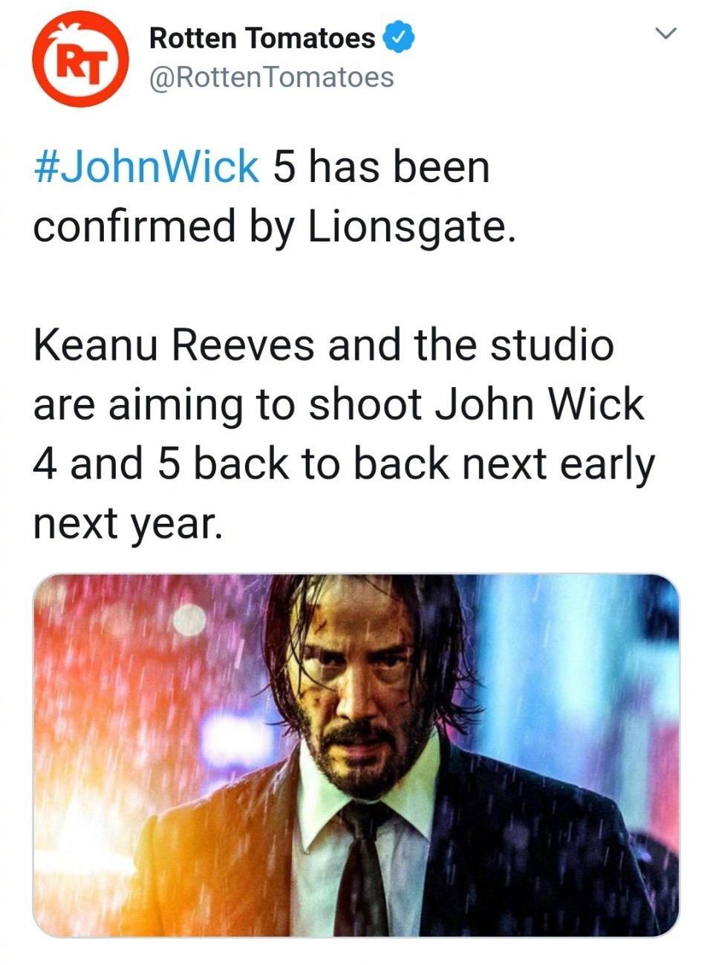This screenshot has height=965, width=713.
Task: Visit the @RottenTomatoes handle
Action: (x=271, y=77)
